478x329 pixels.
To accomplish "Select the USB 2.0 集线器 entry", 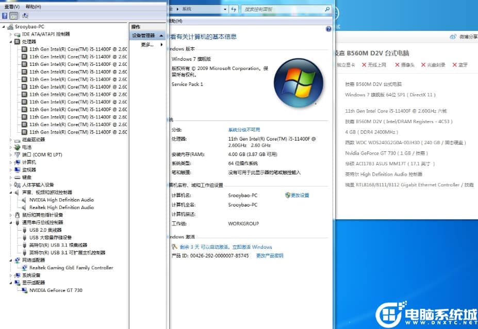I will pos(45,230).
